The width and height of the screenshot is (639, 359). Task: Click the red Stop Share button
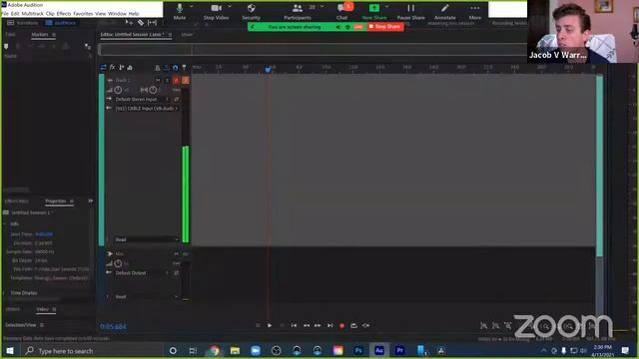click(x=384, y=27)
